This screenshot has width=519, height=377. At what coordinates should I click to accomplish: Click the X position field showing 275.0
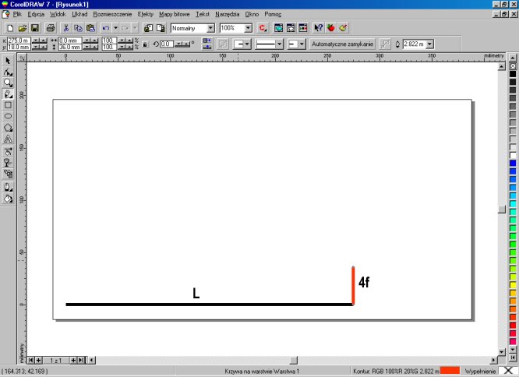tap(17, 41)
